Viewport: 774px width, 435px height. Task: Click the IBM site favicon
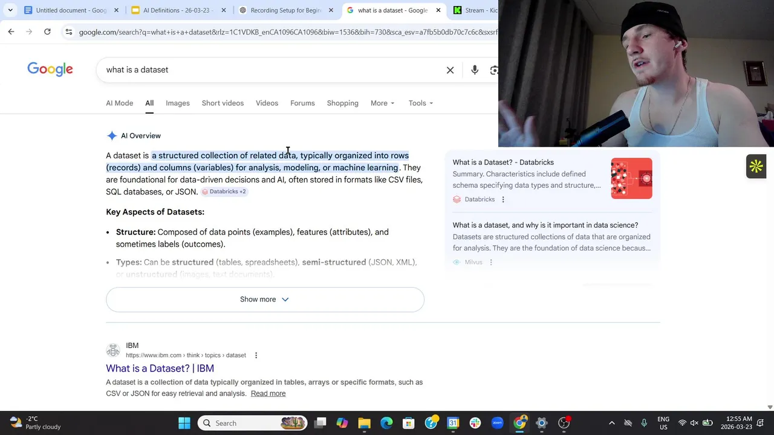[x=113, y=350]
